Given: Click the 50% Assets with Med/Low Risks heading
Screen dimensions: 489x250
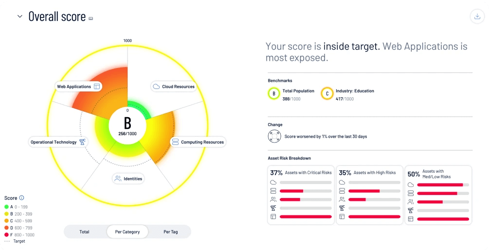Looking at the screenshot, I should (x=429, y=174).
